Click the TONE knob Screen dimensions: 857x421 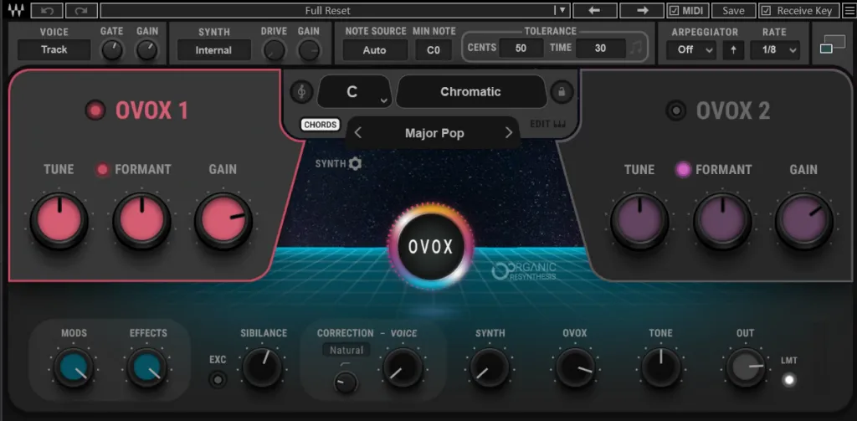[661, 367]
